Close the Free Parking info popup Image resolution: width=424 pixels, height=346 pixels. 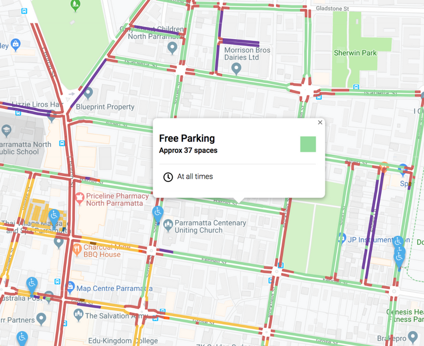[320, 123]
